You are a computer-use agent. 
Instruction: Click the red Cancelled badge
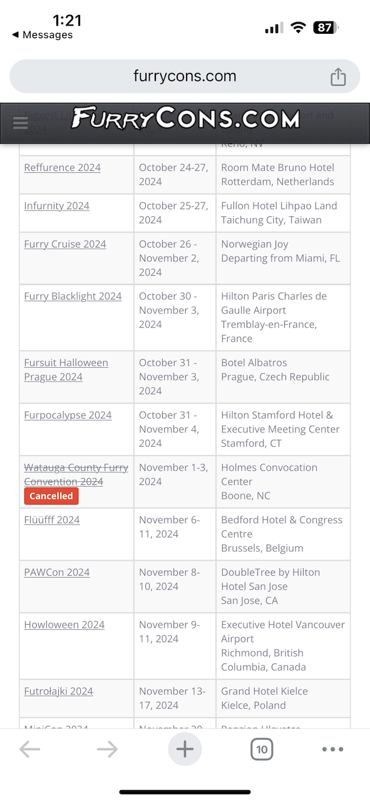[51, 496]
